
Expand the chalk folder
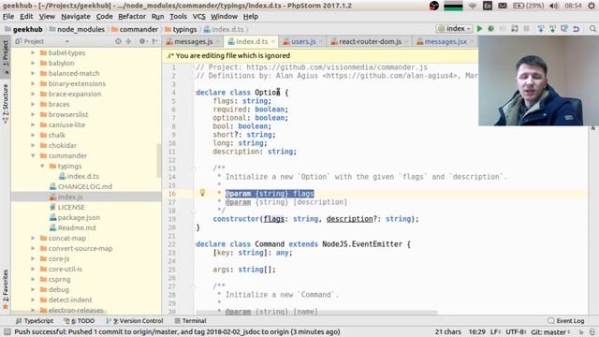click(34, 135)
